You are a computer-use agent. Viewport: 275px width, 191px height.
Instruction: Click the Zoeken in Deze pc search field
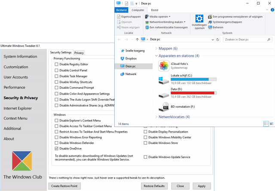coord(247,39)
